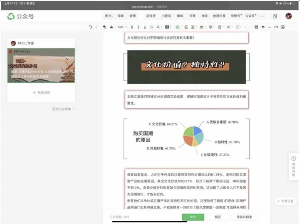Expand 图文历史版本 history versions
This screenshot has width=300, height=224.
64,109
